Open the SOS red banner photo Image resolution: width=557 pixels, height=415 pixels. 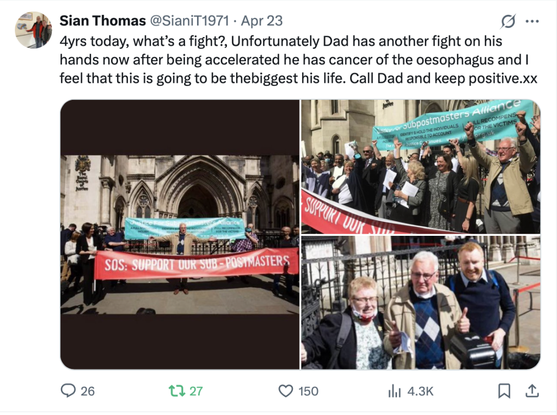[x=180, y=234]
